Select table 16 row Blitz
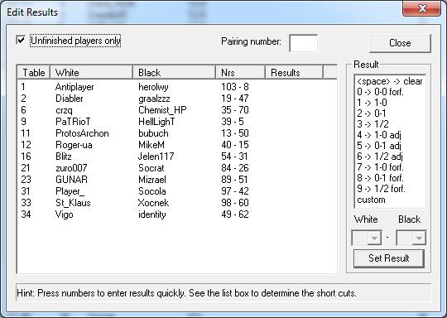Viewport: 447px width, 318px height. tap(177, 157)
